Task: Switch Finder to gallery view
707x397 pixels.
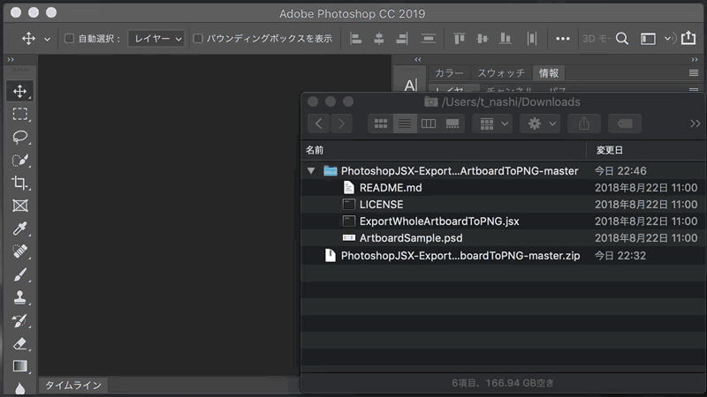Action: coord(452,124)
